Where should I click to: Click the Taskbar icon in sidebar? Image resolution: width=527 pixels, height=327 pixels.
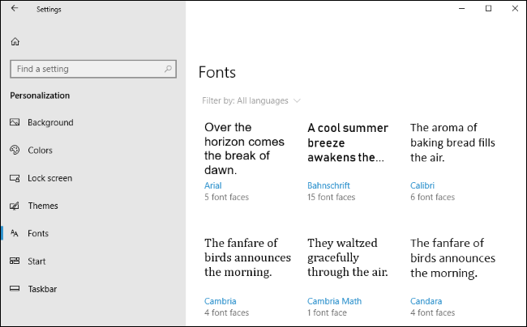(x=15, y=289)
